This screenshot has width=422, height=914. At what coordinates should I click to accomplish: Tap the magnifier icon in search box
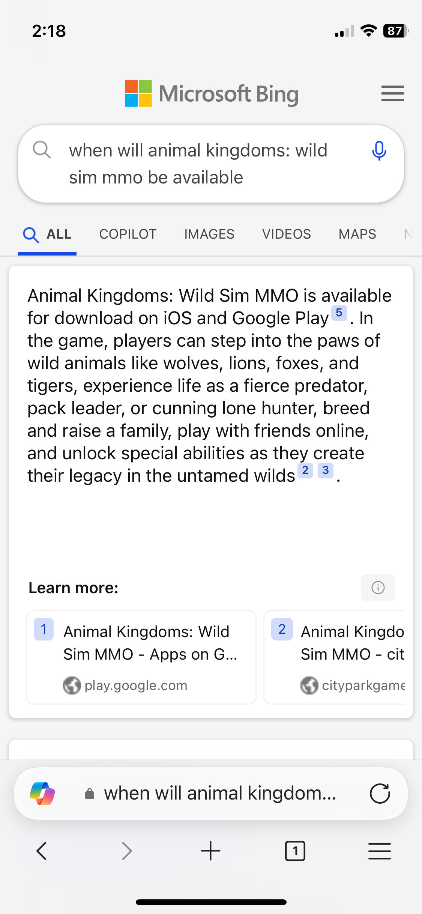tap(42, 150)
